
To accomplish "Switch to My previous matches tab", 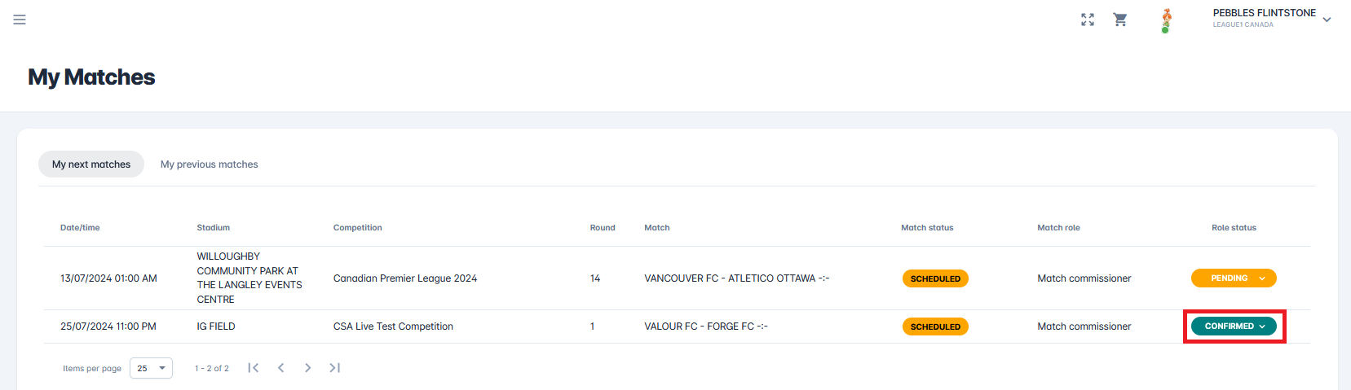I will coord(209,164).
